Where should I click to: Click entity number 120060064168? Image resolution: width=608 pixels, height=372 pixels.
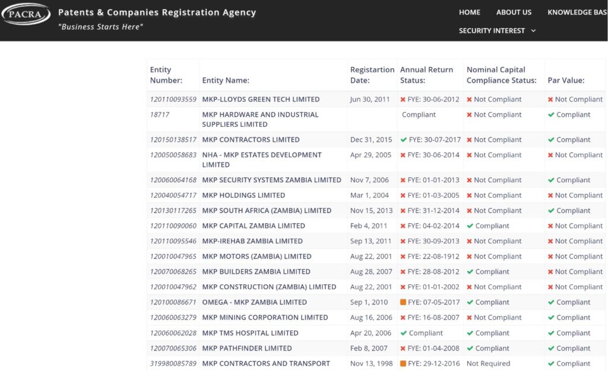point(173,180)
